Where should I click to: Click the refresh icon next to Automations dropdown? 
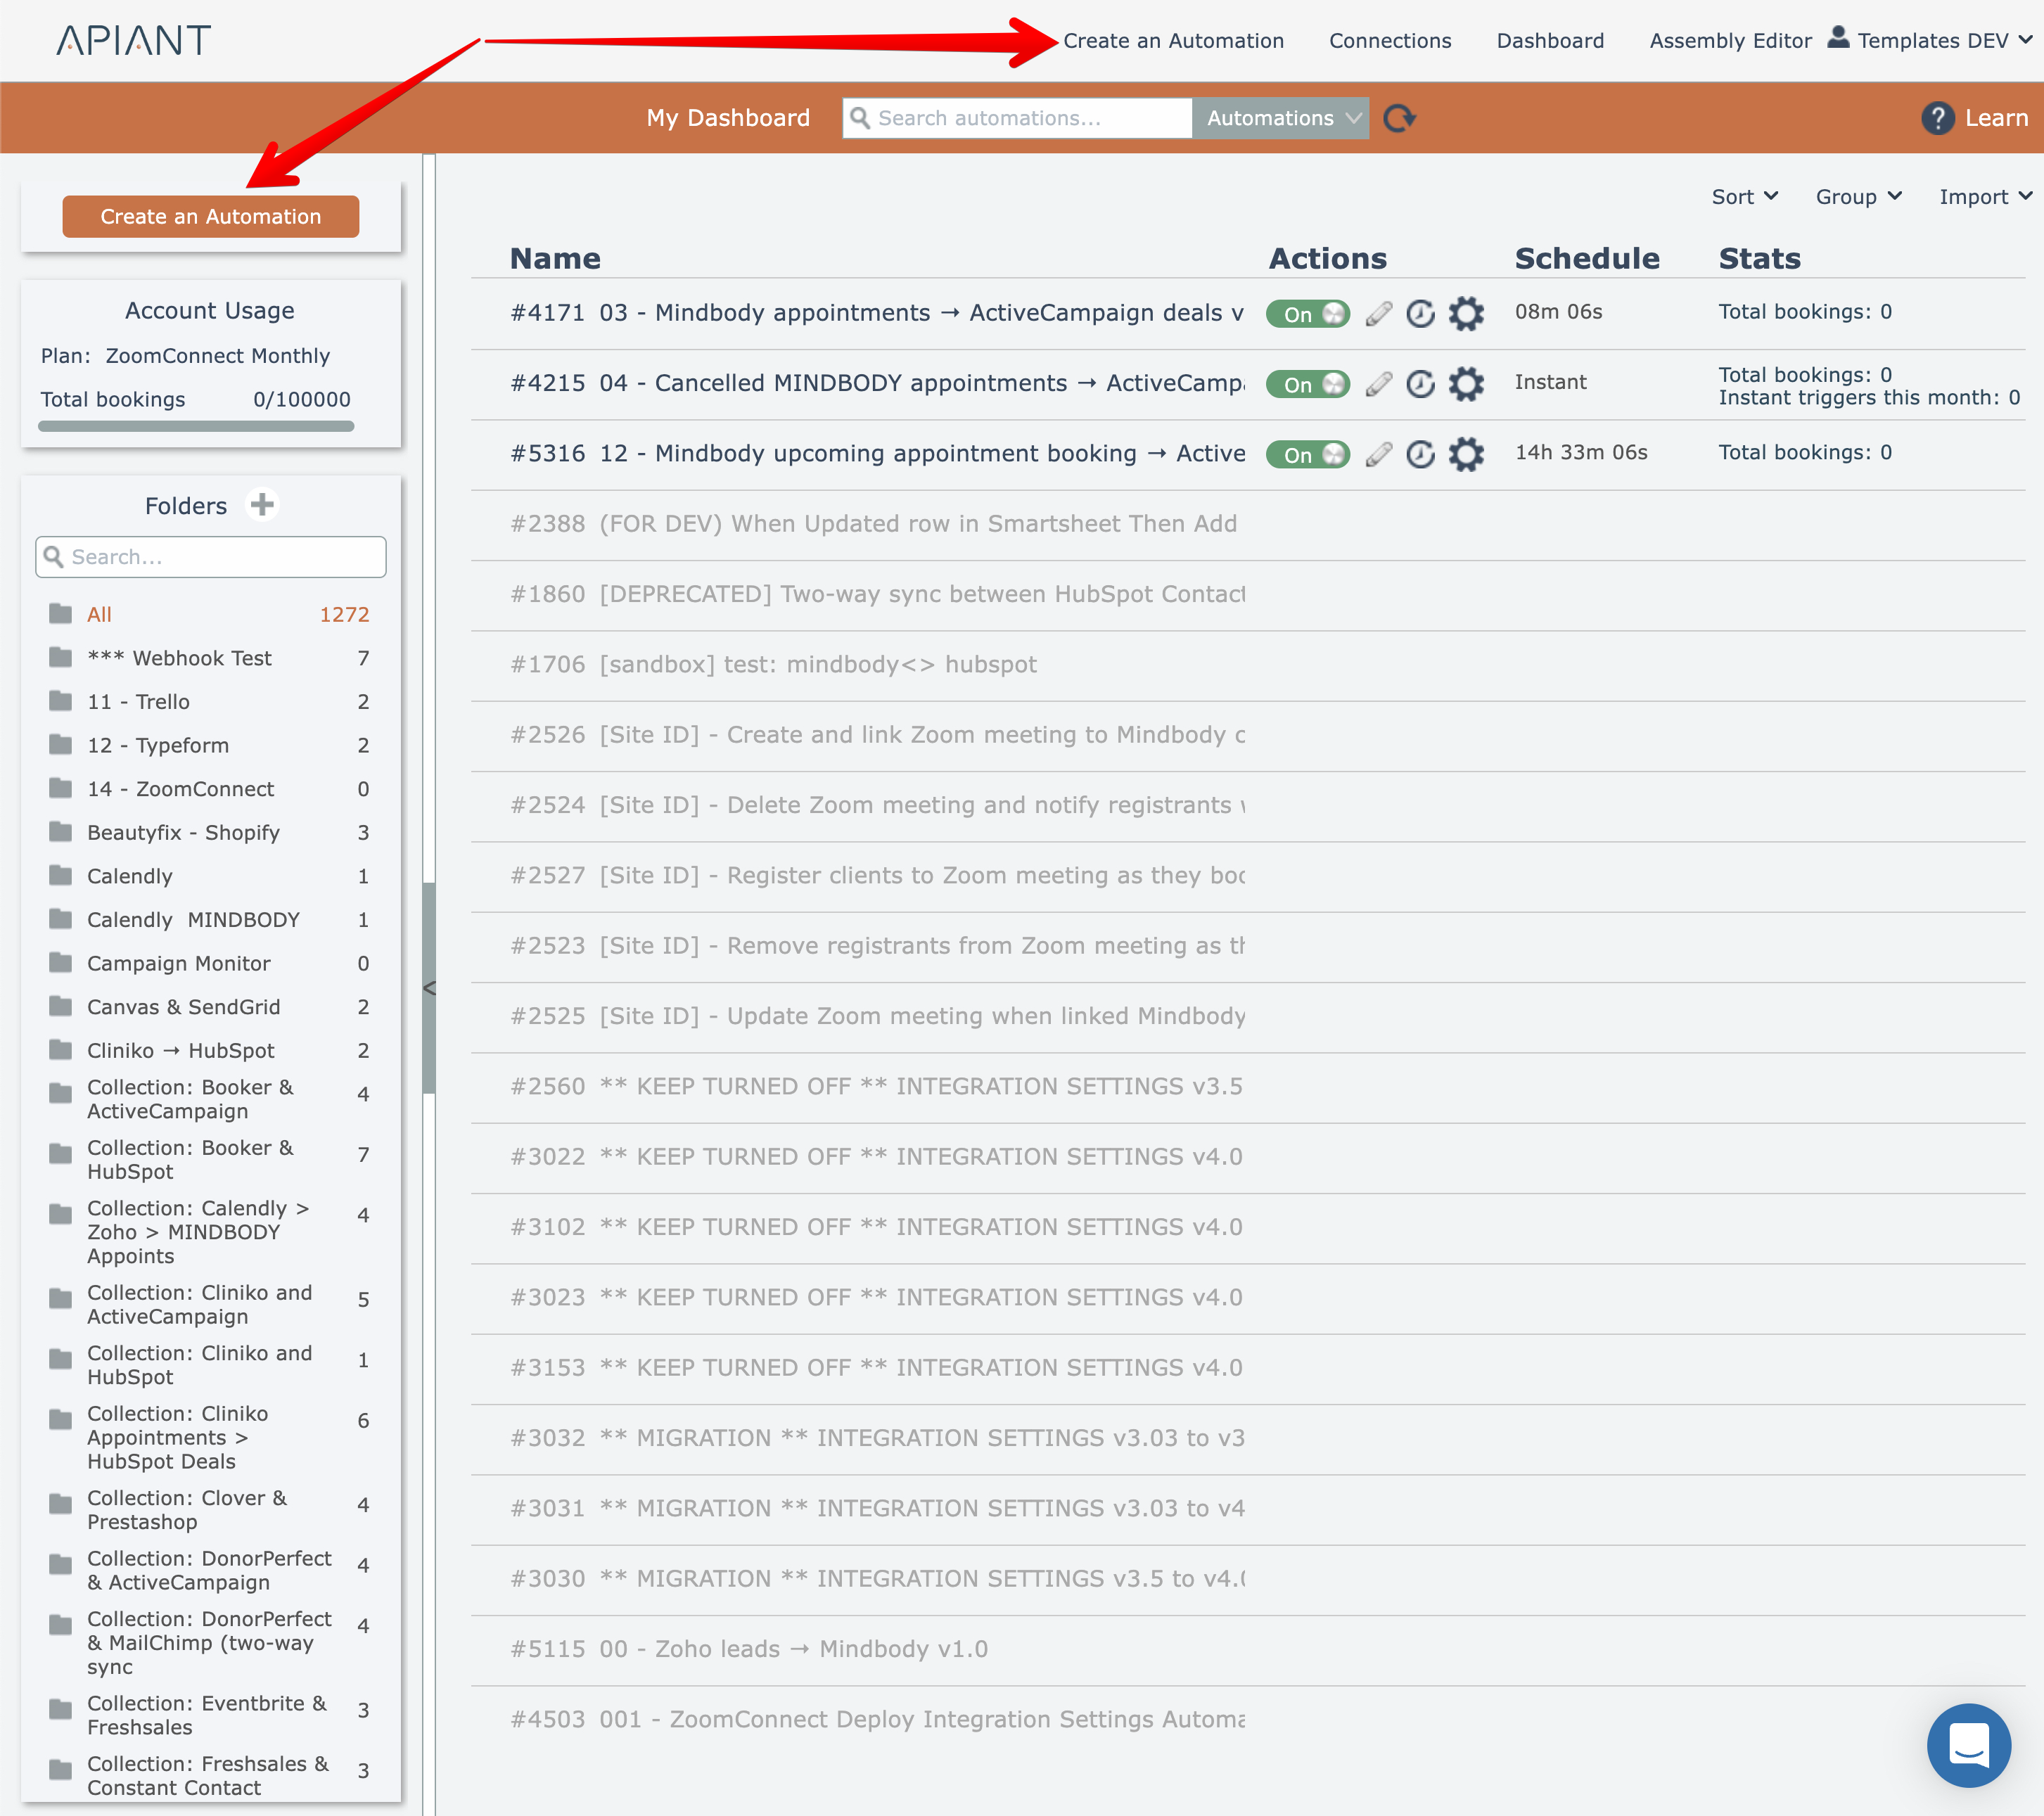click(1398, 118)
